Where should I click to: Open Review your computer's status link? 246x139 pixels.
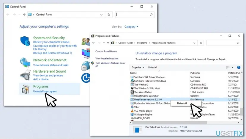(x=51, y=42)
